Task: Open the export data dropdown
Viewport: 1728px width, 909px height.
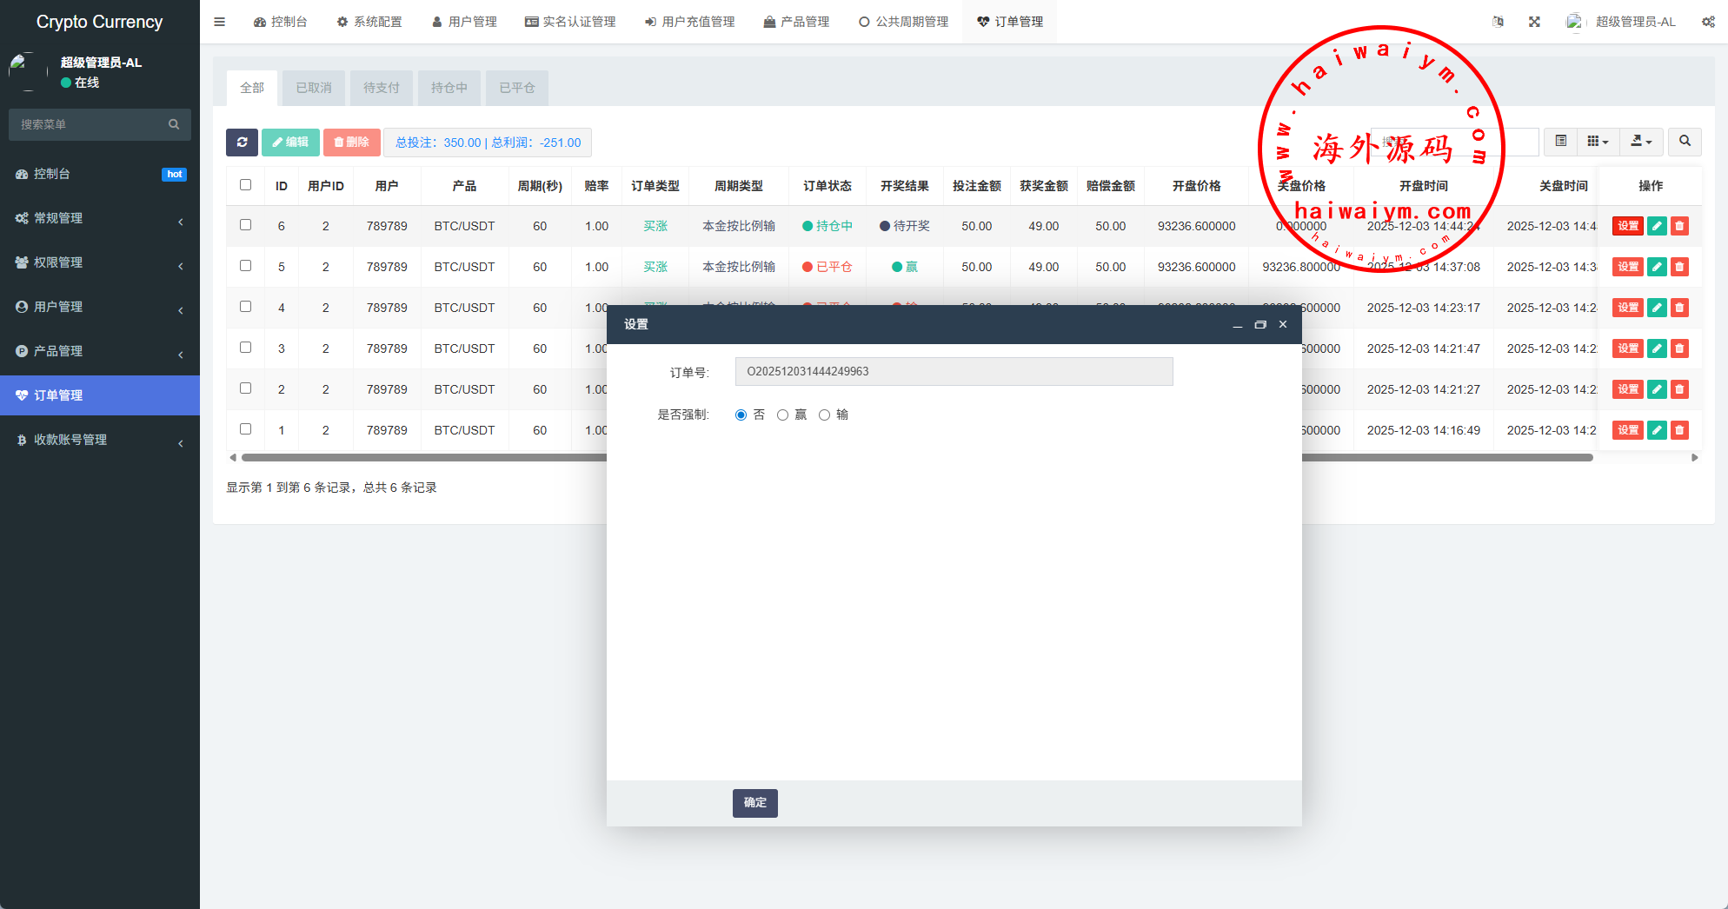Action: (1640, 142)
